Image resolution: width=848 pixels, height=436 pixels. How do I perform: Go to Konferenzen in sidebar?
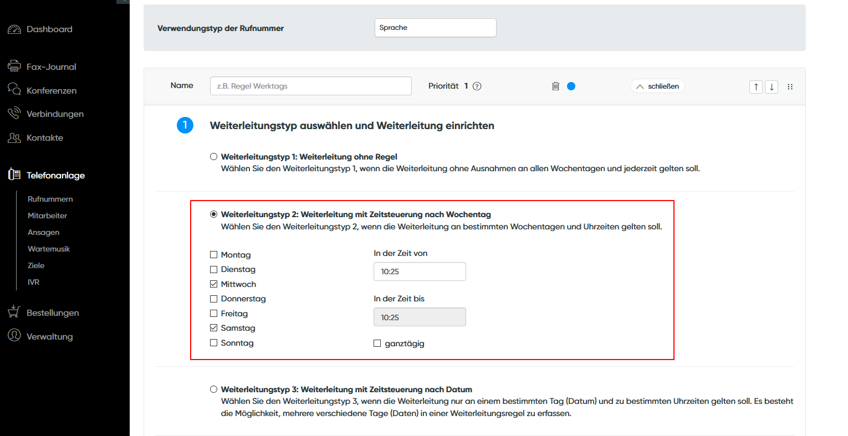pos(51,91)
